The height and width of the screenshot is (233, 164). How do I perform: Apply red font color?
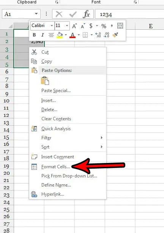[x=73, y=35]
